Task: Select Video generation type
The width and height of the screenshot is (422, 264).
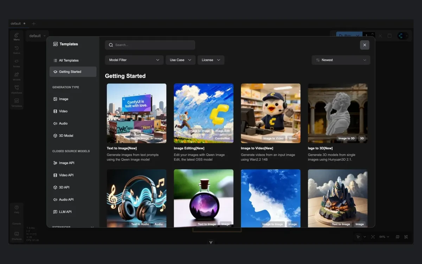Action: click(x=73, y=111)
